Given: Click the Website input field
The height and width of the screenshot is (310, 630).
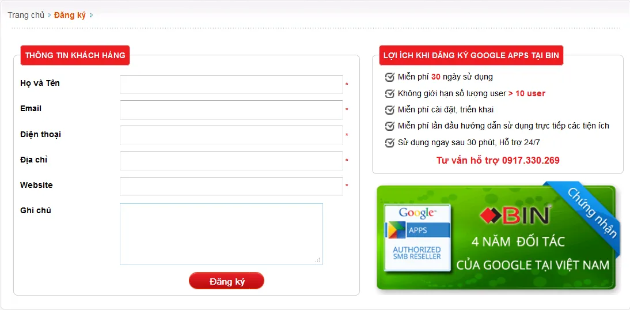Looking at the screenshot, I should tap(231, 186).
